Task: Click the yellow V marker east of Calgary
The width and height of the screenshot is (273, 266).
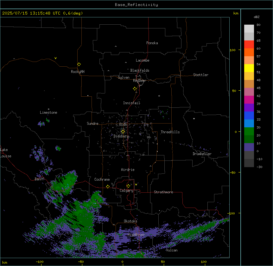Action: [136, 184]
